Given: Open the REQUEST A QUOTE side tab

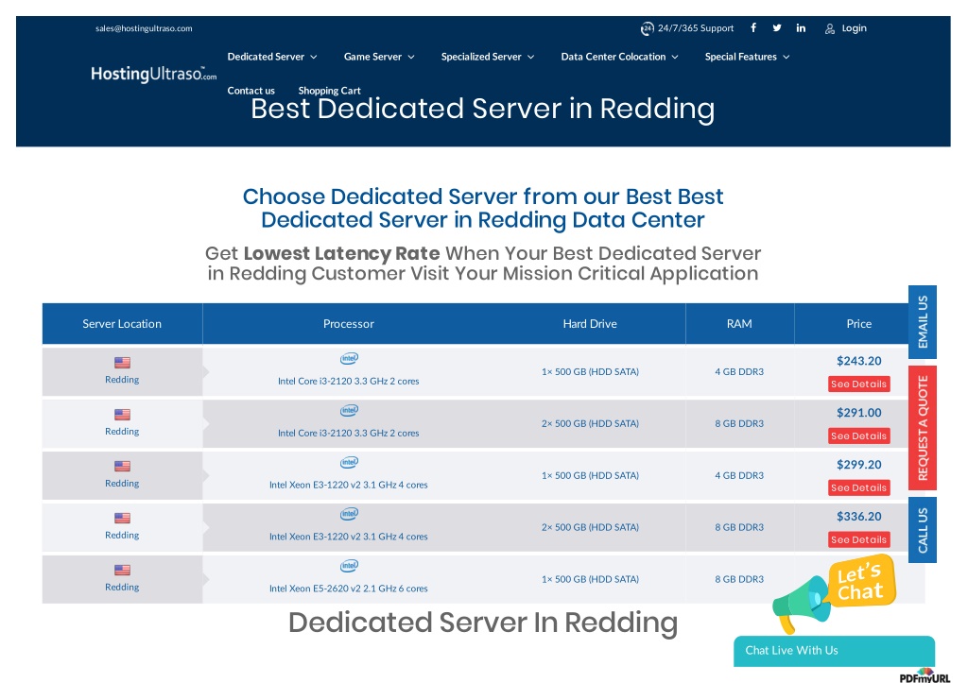Looking at the screenshot, I should point(923,428).
